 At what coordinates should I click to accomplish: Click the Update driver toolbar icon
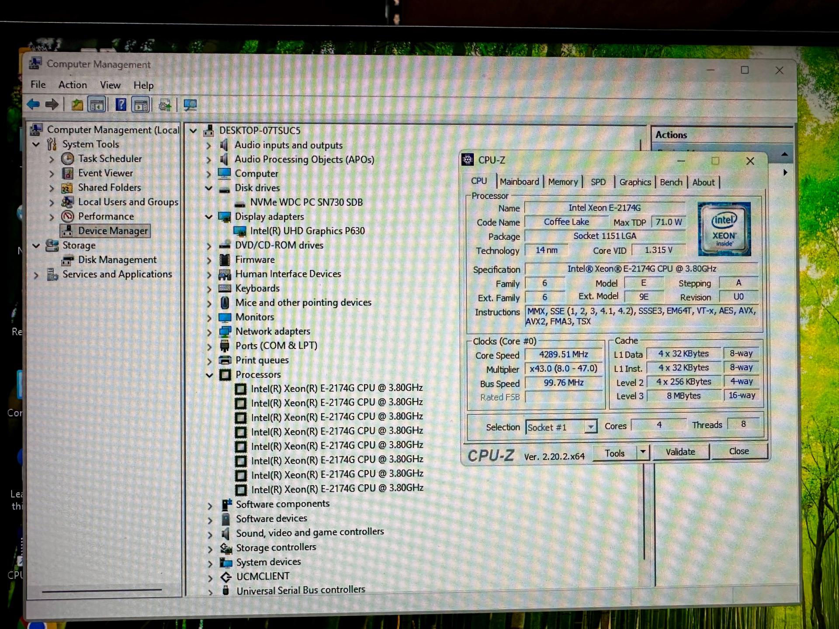click(x=165, y=105)
